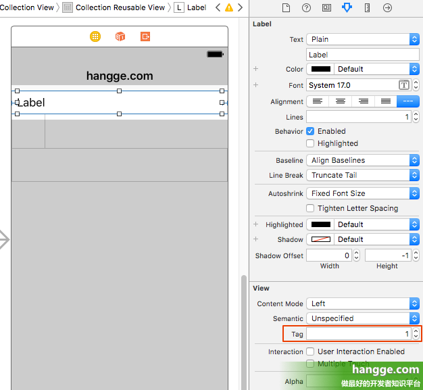Add variation for Highlighted color
The width and height of the screenshot is (423, 390).
click(x=255, y=224)
